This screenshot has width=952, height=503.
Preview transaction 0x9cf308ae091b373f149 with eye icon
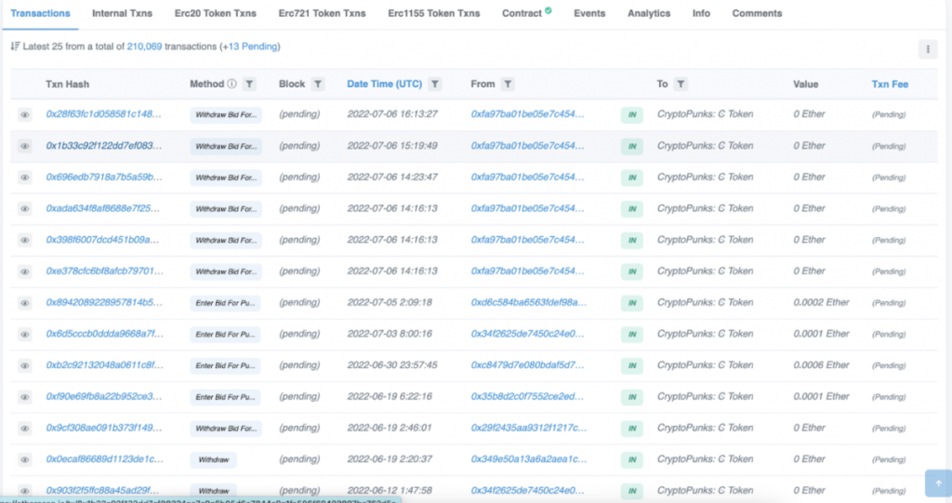click(x=25, y=429)
